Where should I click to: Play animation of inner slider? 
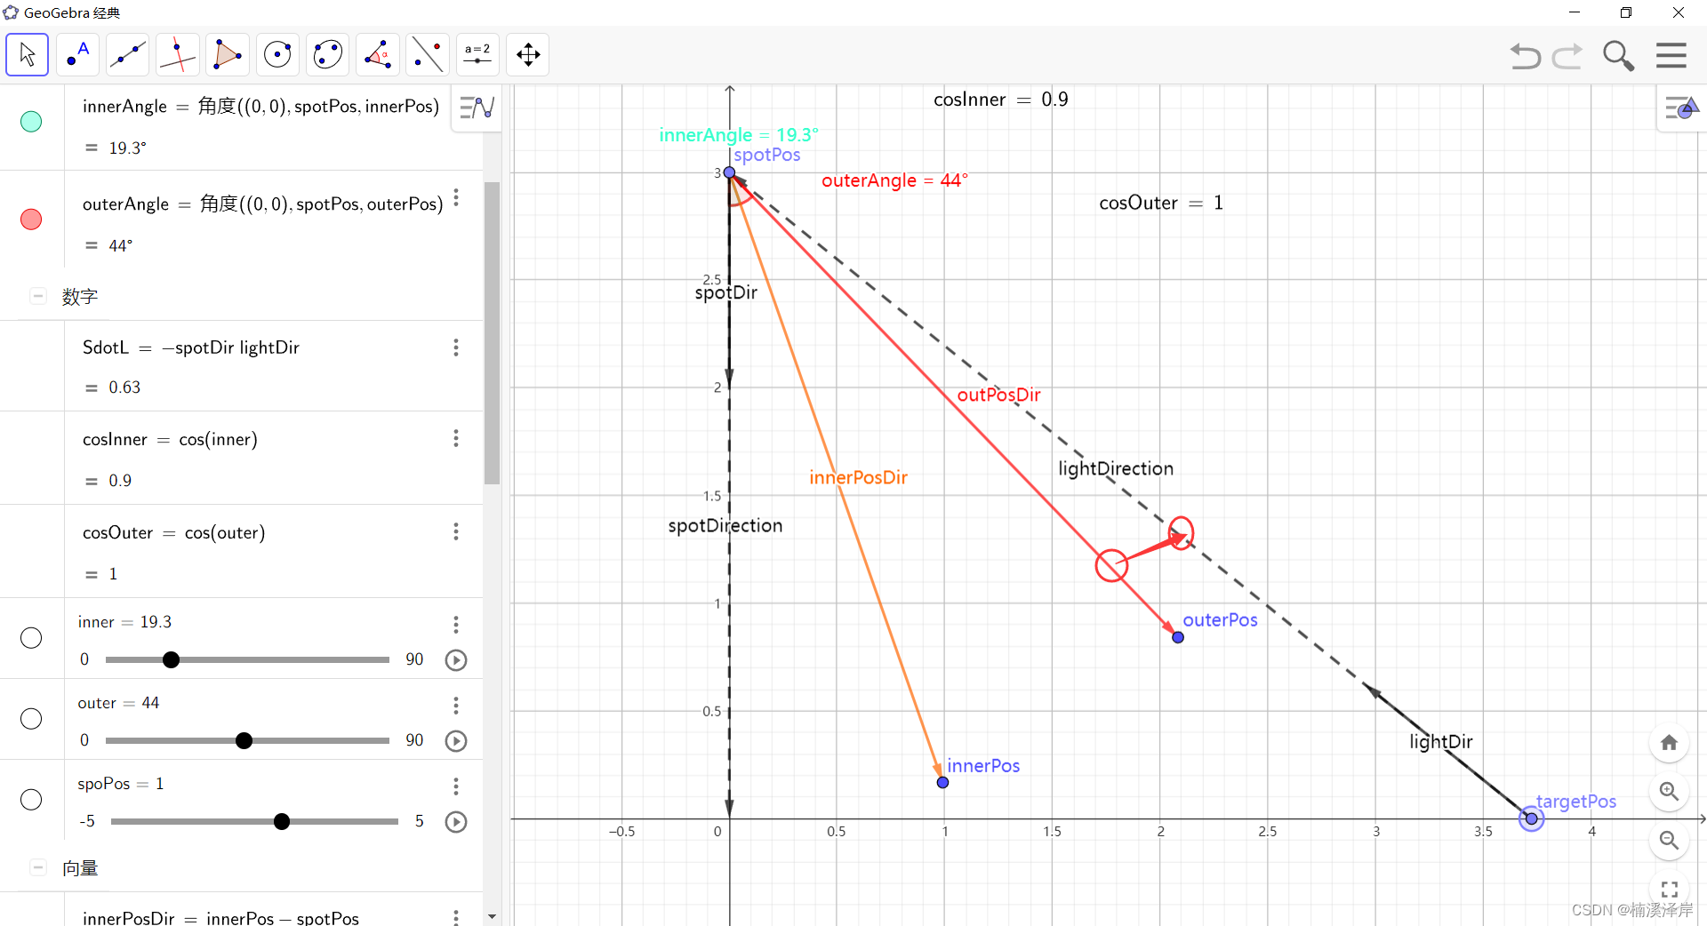(x=456, y=660)
